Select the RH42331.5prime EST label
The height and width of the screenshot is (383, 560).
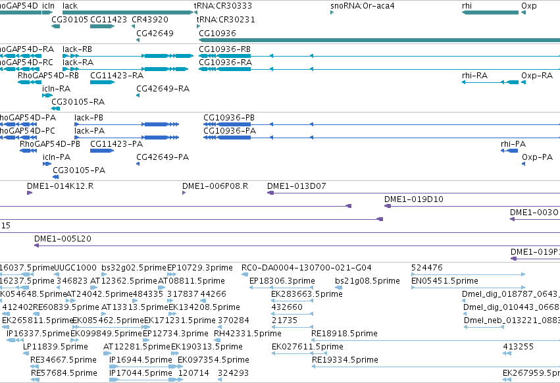(247, 334)
